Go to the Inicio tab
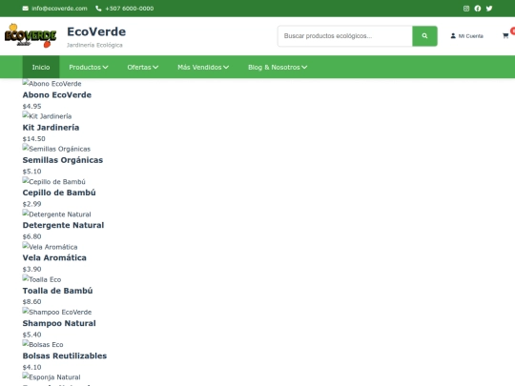 [41, 67]
